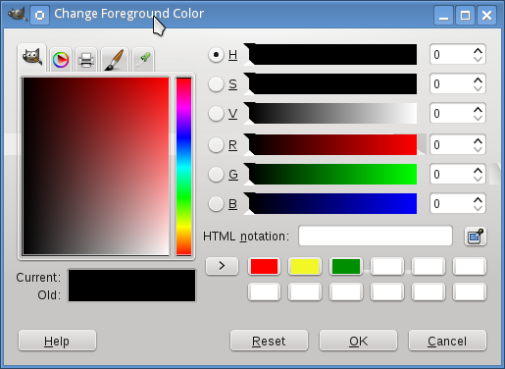Click into the S value field
Image resolution: width=505 pixels, height=369 pixels.
pos(451,84)
